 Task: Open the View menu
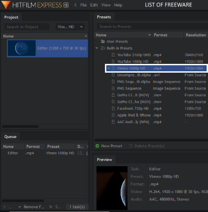point(106,5)
